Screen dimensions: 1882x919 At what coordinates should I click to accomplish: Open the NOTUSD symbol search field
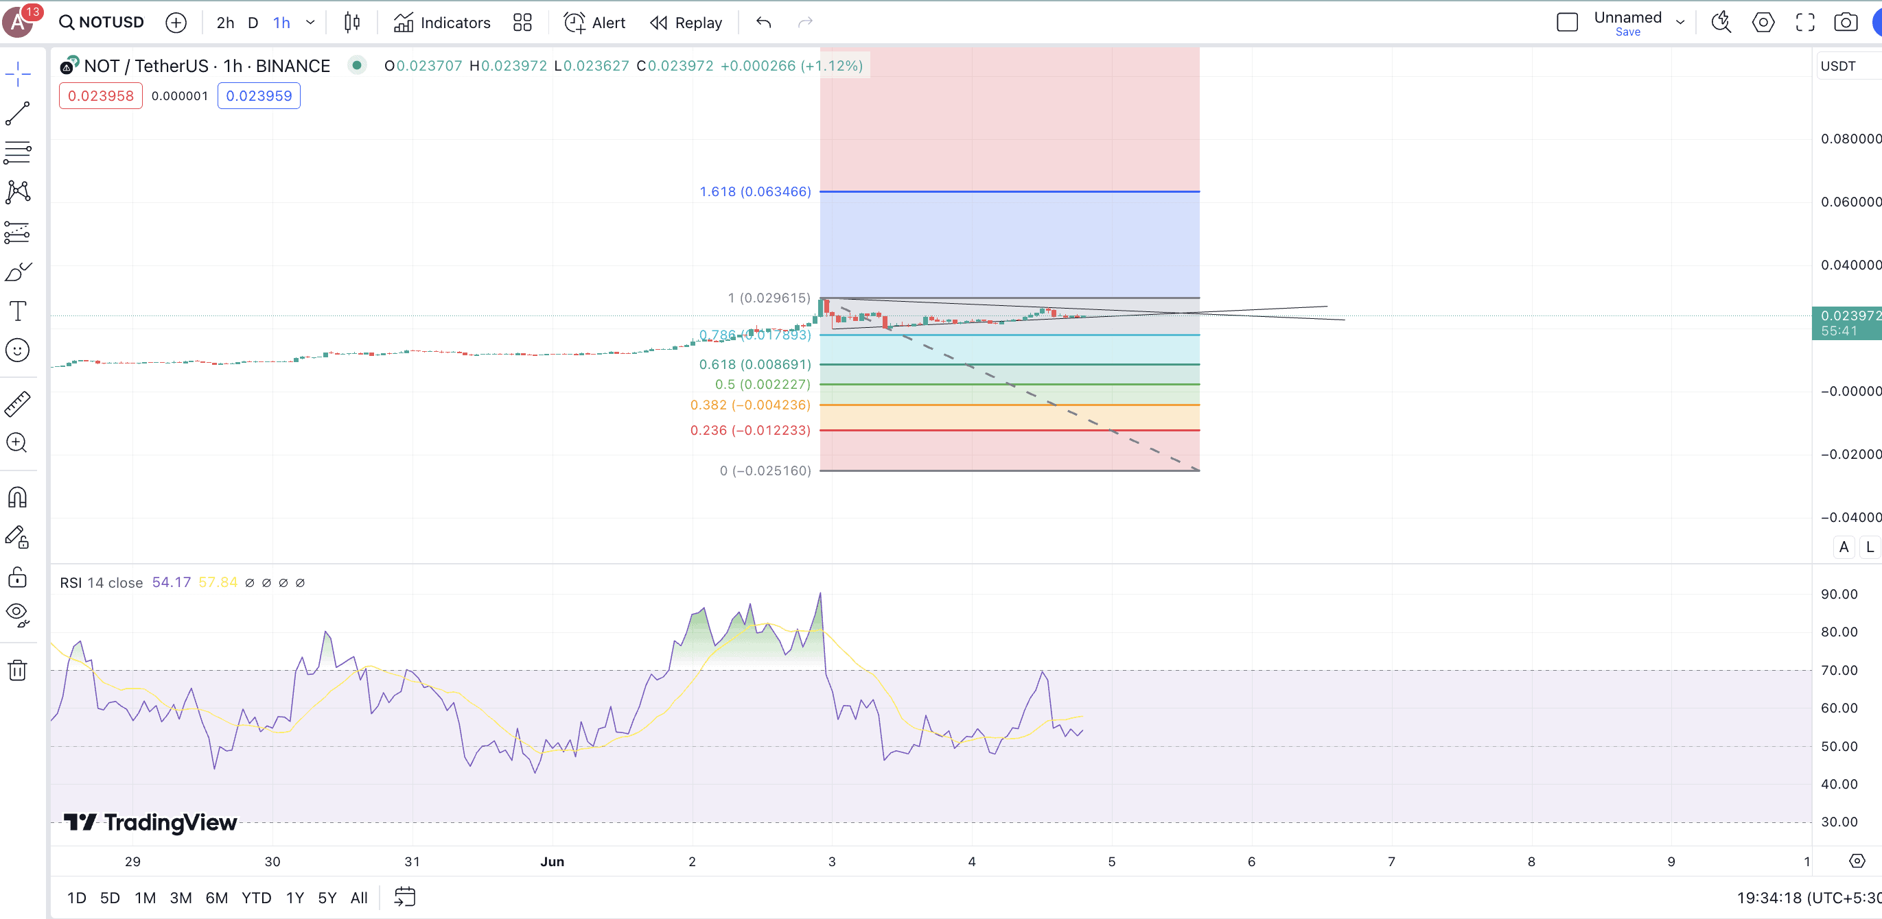click(102, 23)
